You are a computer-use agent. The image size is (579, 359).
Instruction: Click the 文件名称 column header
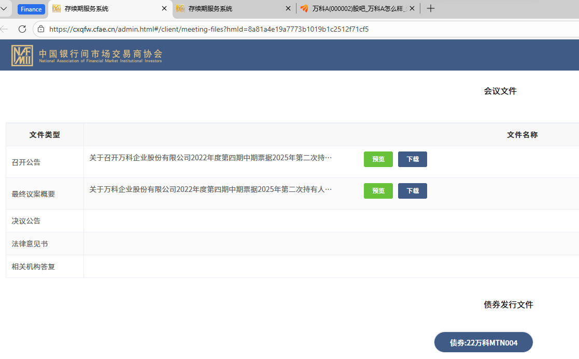522,135
